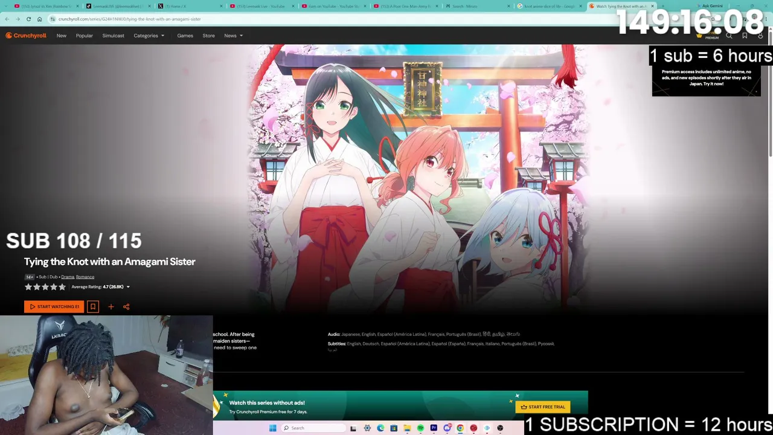Click the Start Free Trial button
Image resolution: width=773 pixels, height=435 pixels.
coord(543,407)
